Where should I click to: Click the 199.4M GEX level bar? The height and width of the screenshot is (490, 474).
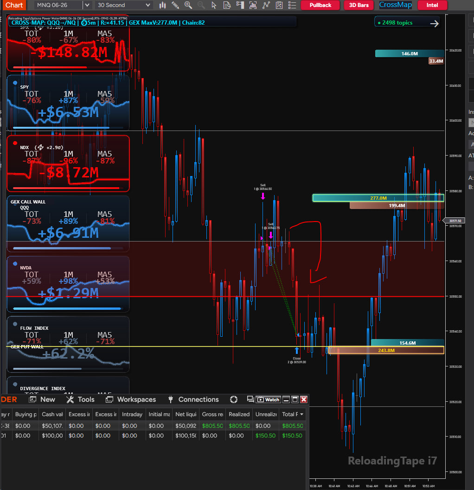(x=397, y=205)
